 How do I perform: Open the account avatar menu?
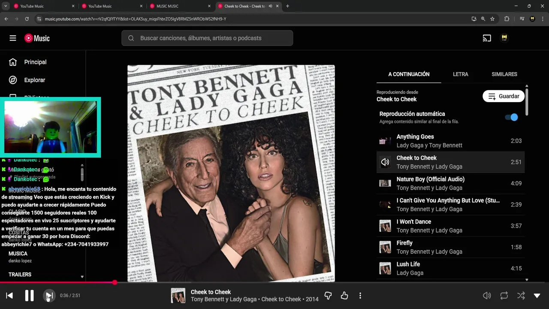(x=504, y=38)
